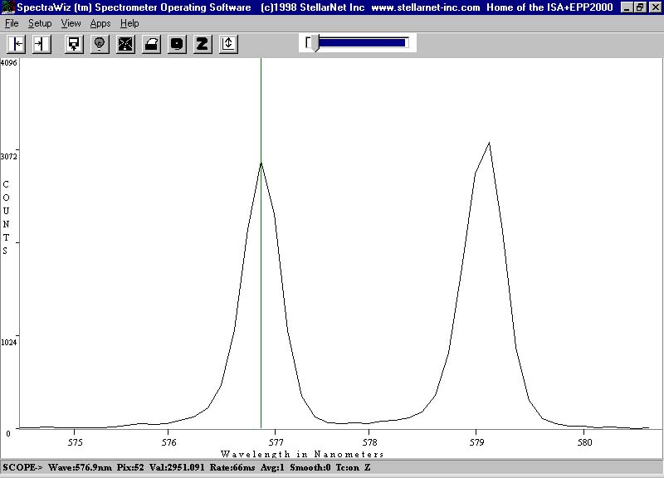Click the bold Z zoom icon

[203, 44]
